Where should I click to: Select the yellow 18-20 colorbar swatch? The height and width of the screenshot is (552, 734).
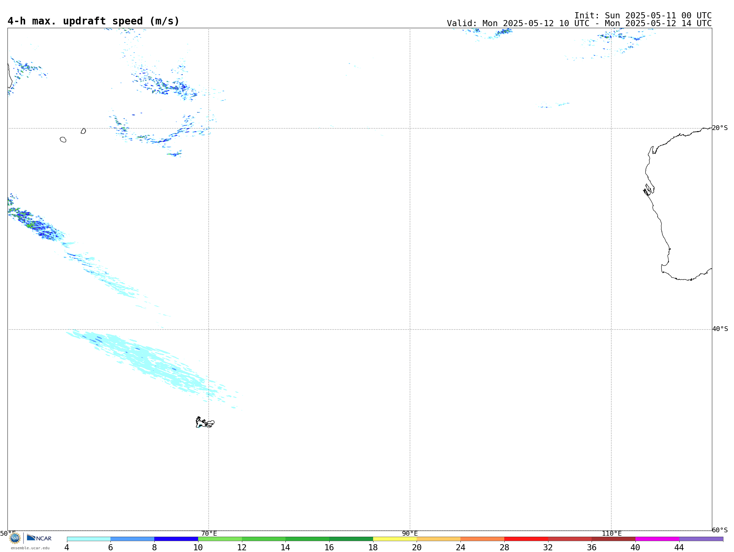[x=395, y=539]
